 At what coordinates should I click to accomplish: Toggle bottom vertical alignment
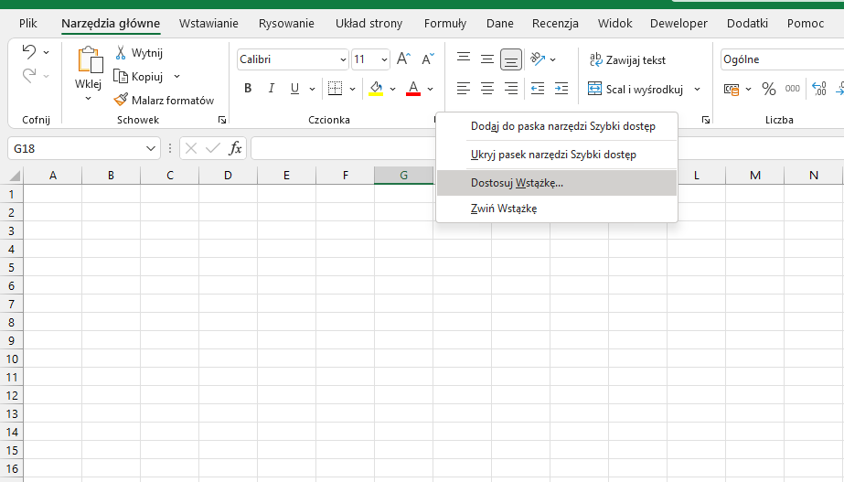point(511,59)
